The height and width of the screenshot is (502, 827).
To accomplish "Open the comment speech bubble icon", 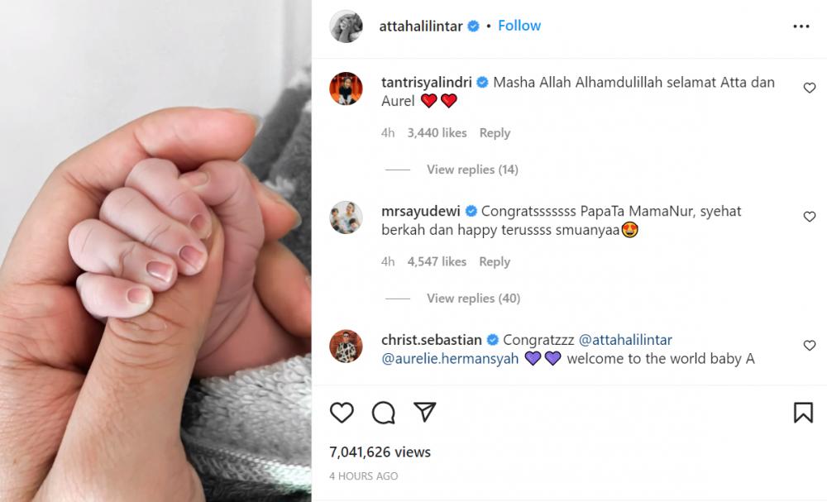I will (x=384, y=413).
